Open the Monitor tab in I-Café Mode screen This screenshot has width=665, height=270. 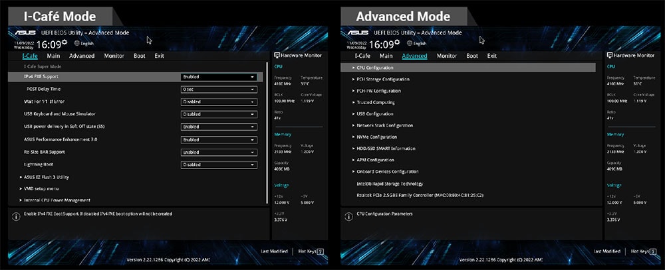114,56
